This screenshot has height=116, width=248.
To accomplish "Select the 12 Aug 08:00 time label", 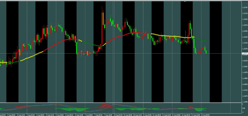I will click(x=186, y=115).
